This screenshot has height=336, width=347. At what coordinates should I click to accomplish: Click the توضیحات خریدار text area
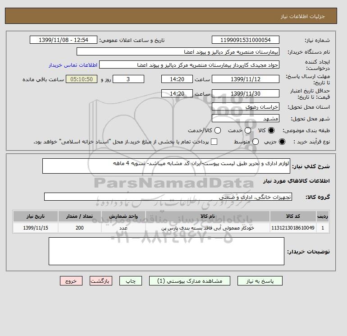point(166,251)
